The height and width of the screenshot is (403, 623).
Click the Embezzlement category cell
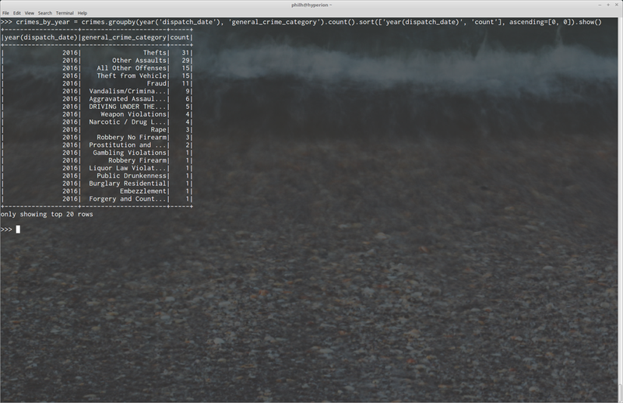[x=143, y=191]
